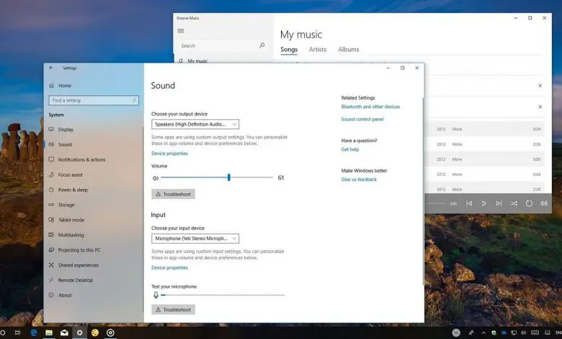Expand the input device Microphone dropdown

point(195,239)
